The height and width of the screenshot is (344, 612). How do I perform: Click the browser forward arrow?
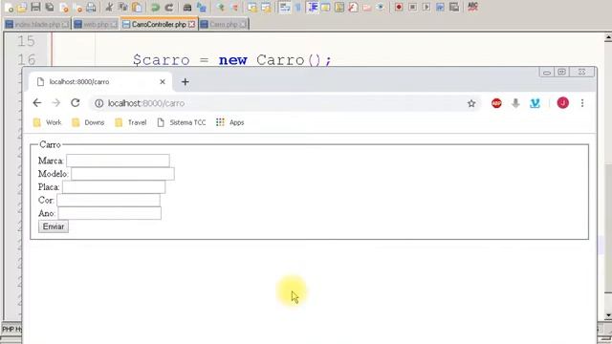56,103
